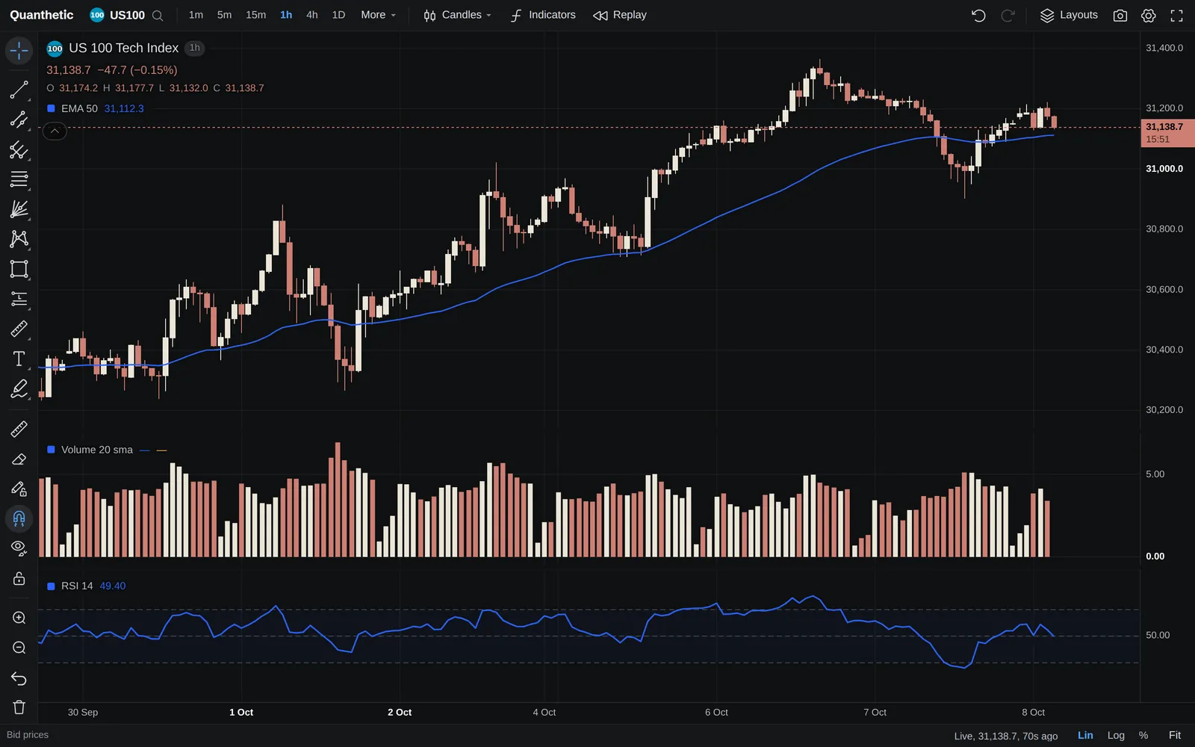Click the RSI 14 legend color square

(51, 586)
